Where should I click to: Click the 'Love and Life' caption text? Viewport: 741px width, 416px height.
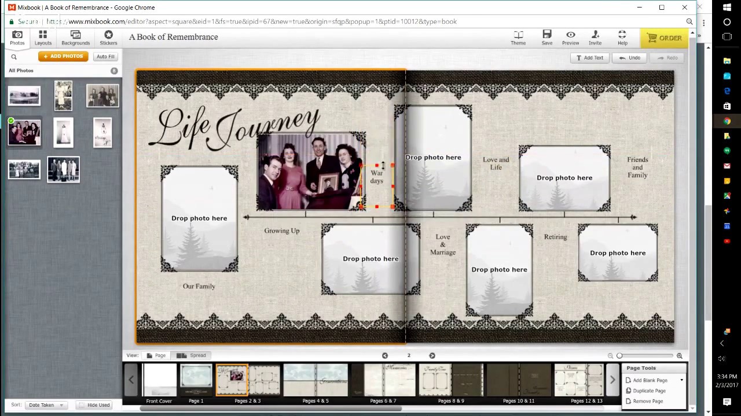click(496, 164)
